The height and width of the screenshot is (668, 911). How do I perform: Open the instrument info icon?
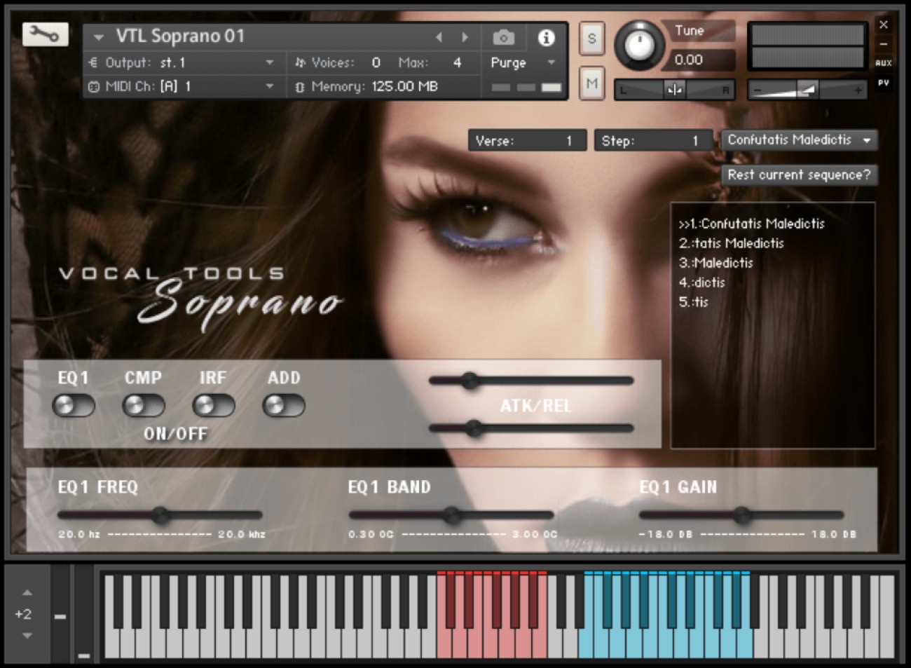click(x=546, y=37)
